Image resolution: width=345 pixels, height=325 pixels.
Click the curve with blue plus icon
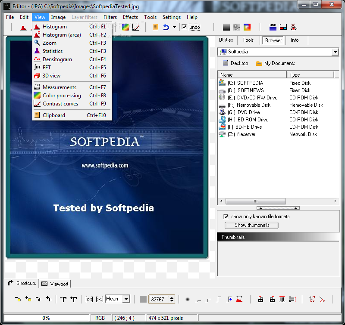tap(229, 299)
